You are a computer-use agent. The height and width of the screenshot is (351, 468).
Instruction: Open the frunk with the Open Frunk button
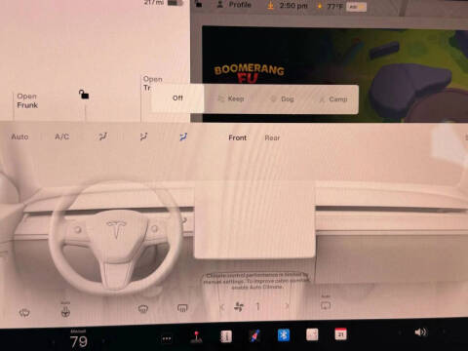pyautogui.click(x=27, y=100)
